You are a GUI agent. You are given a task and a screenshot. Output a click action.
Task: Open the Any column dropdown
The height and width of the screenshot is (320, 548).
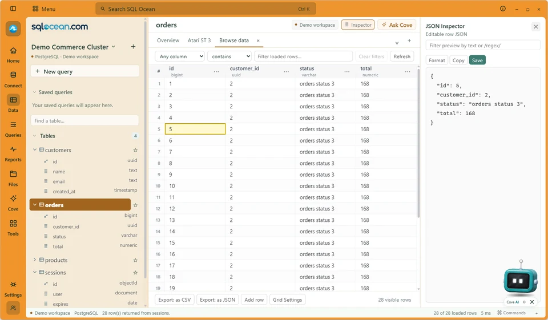(180, 56)
